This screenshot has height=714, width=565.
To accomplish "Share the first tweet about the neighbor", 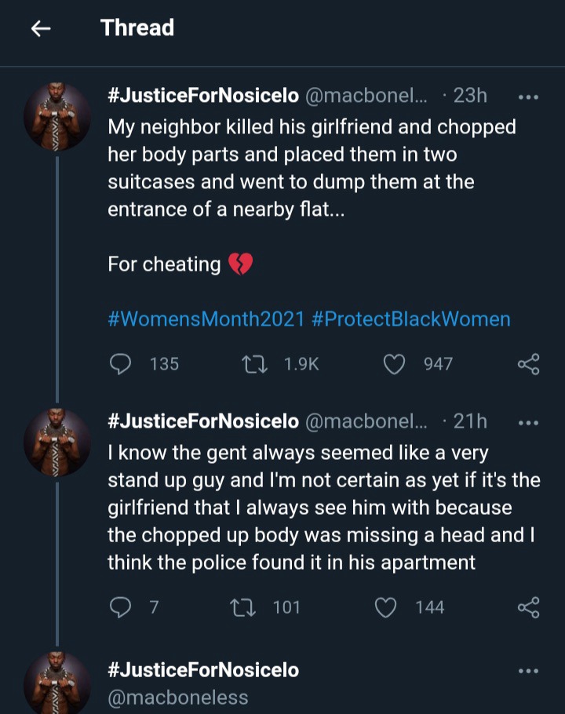I will 529,364.
